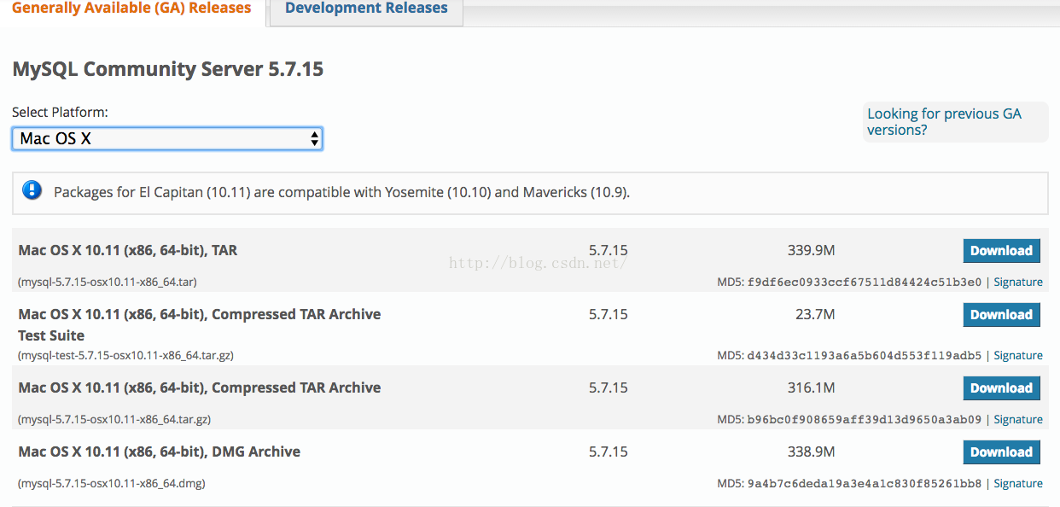Download the Compressed TAR Archive Test Suite
This screenshot has width=1060, height=507.
[x=1001, y=315]
